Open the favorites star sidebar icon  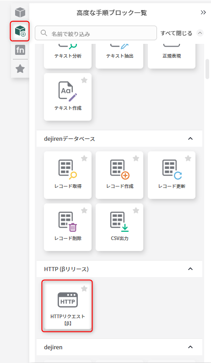20,69
